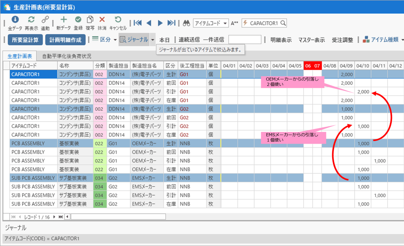Screen dimensions: 404x246
Task: Click the 登録 checkmark icon
Action: [78, 20]
